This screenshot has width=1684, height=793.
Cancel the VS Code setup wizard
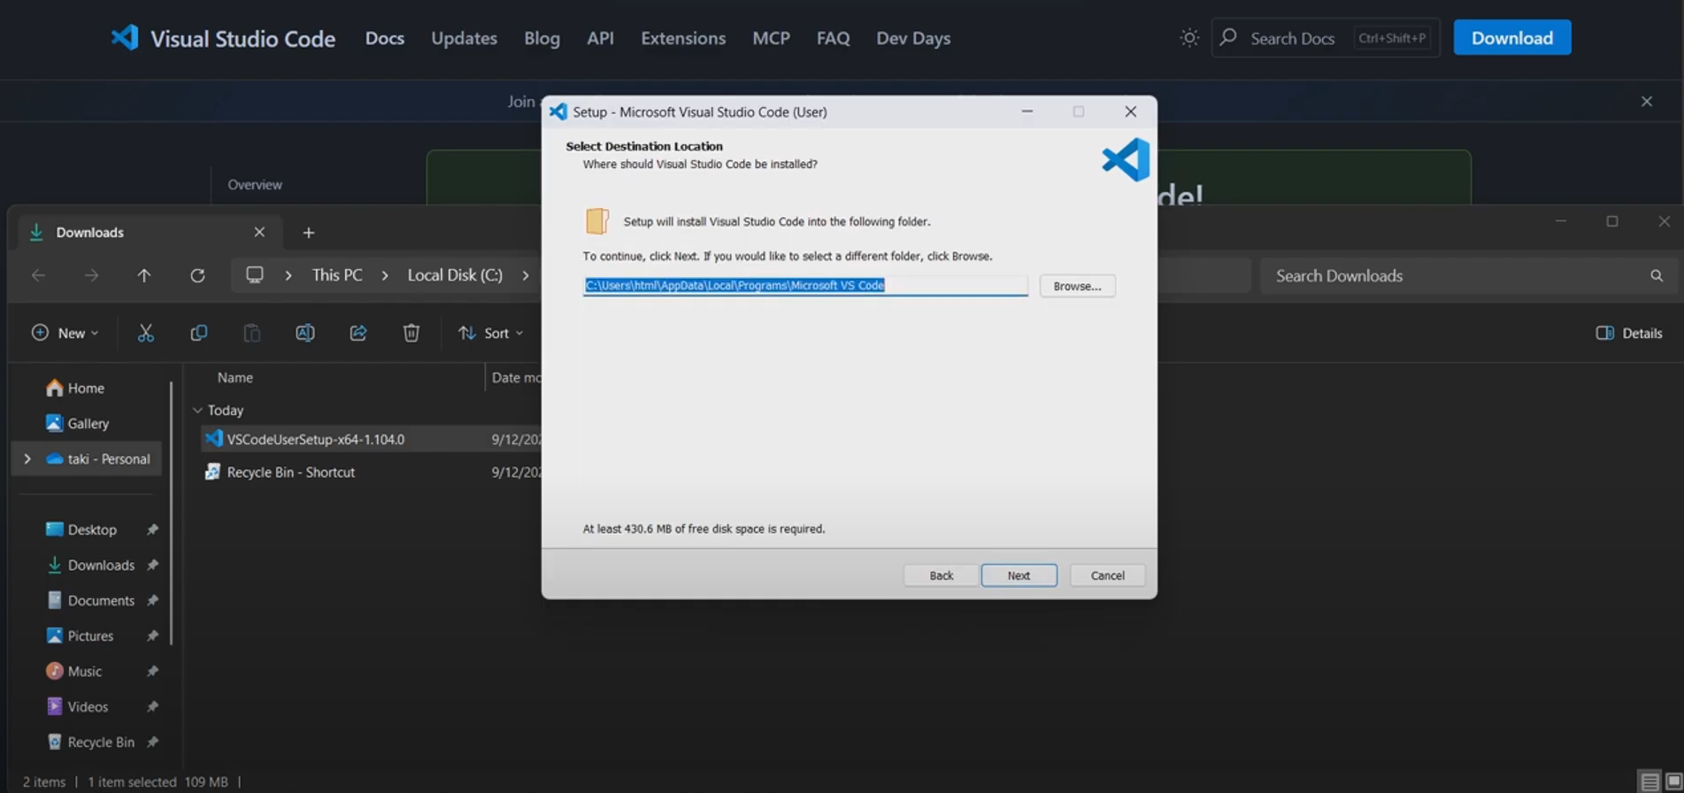pyautogui.click(x=1107, y=575)
